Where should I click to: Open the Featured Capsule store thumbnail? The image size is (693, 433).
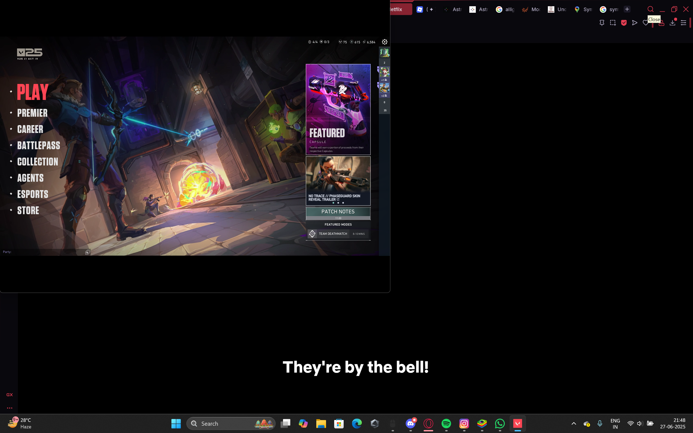pyautogui.click(x=338, y=109)
